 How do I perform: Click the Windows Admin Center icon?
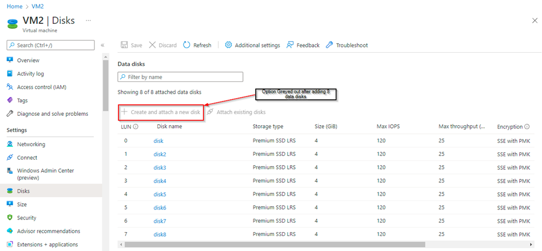click(10, 171)
